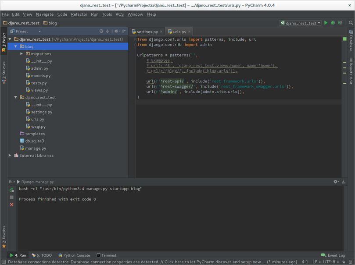Collapse all in the Project panel
This screenshot has height=265, width=355.
(x=108, y=31)
